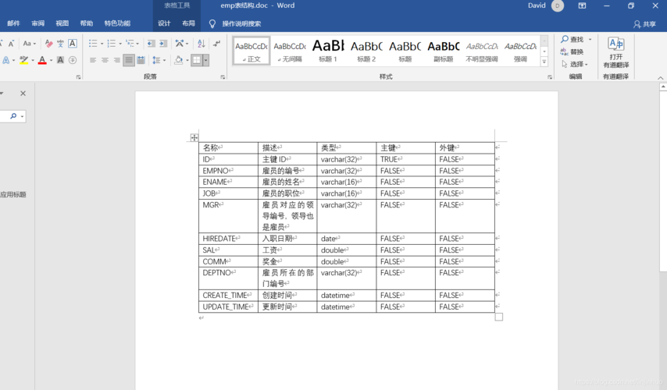This screenshot has width=667, height=390.
Task: Toggle the Highlight pen on
Action: (24, 60)
